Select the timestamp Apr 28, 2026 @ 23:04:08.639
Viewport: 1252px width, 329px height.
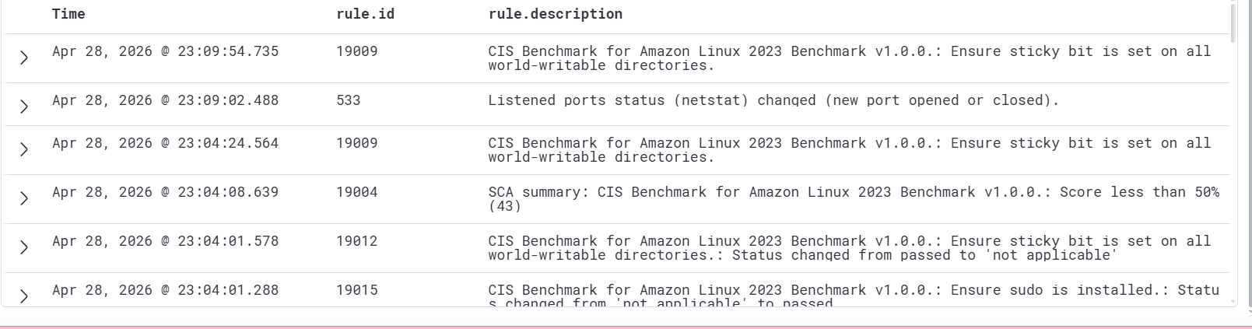coord(165,192)
